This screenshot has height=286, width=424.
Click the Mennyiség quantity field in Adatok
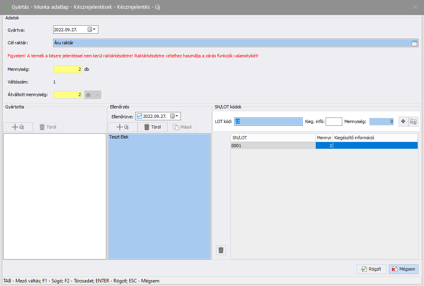click(x=67, y=69)
